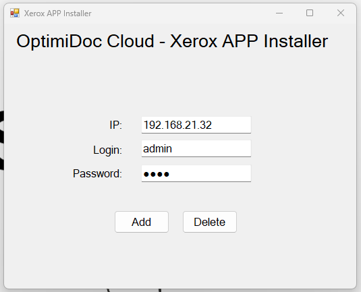Click the 'Login:' label
This screenshot has height=292, width=361.
(x=107, y=150)
